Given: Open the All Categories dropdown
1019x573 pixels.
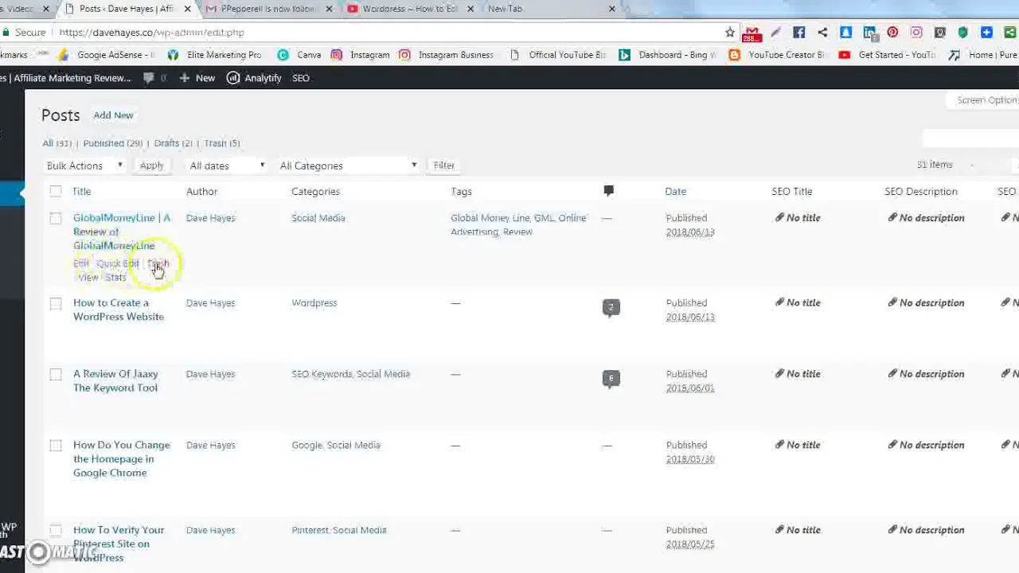Looking at the screenshot, I should [x=348, y=166].
